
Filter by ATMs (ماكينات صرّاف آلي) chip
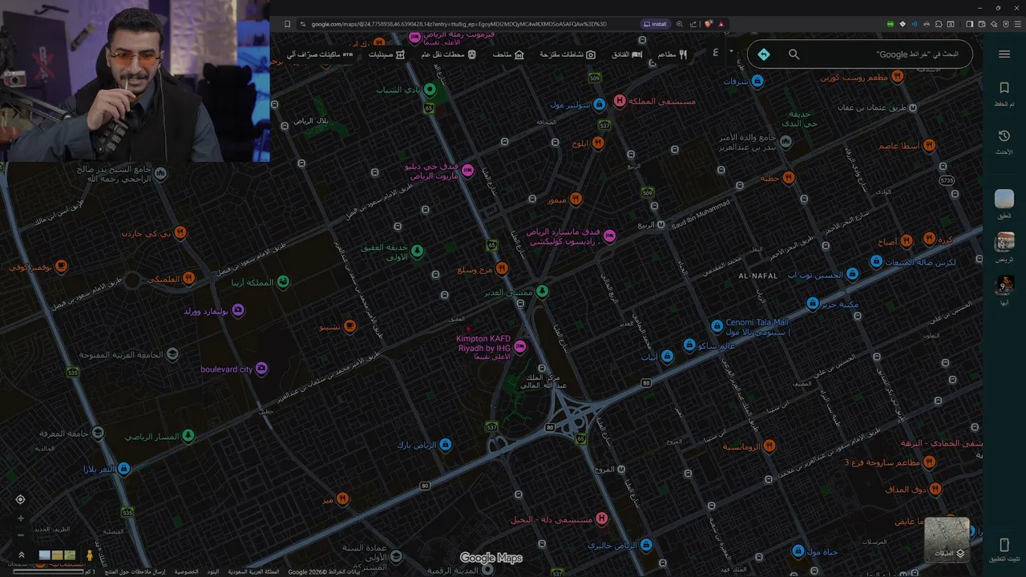click(320, 54)
